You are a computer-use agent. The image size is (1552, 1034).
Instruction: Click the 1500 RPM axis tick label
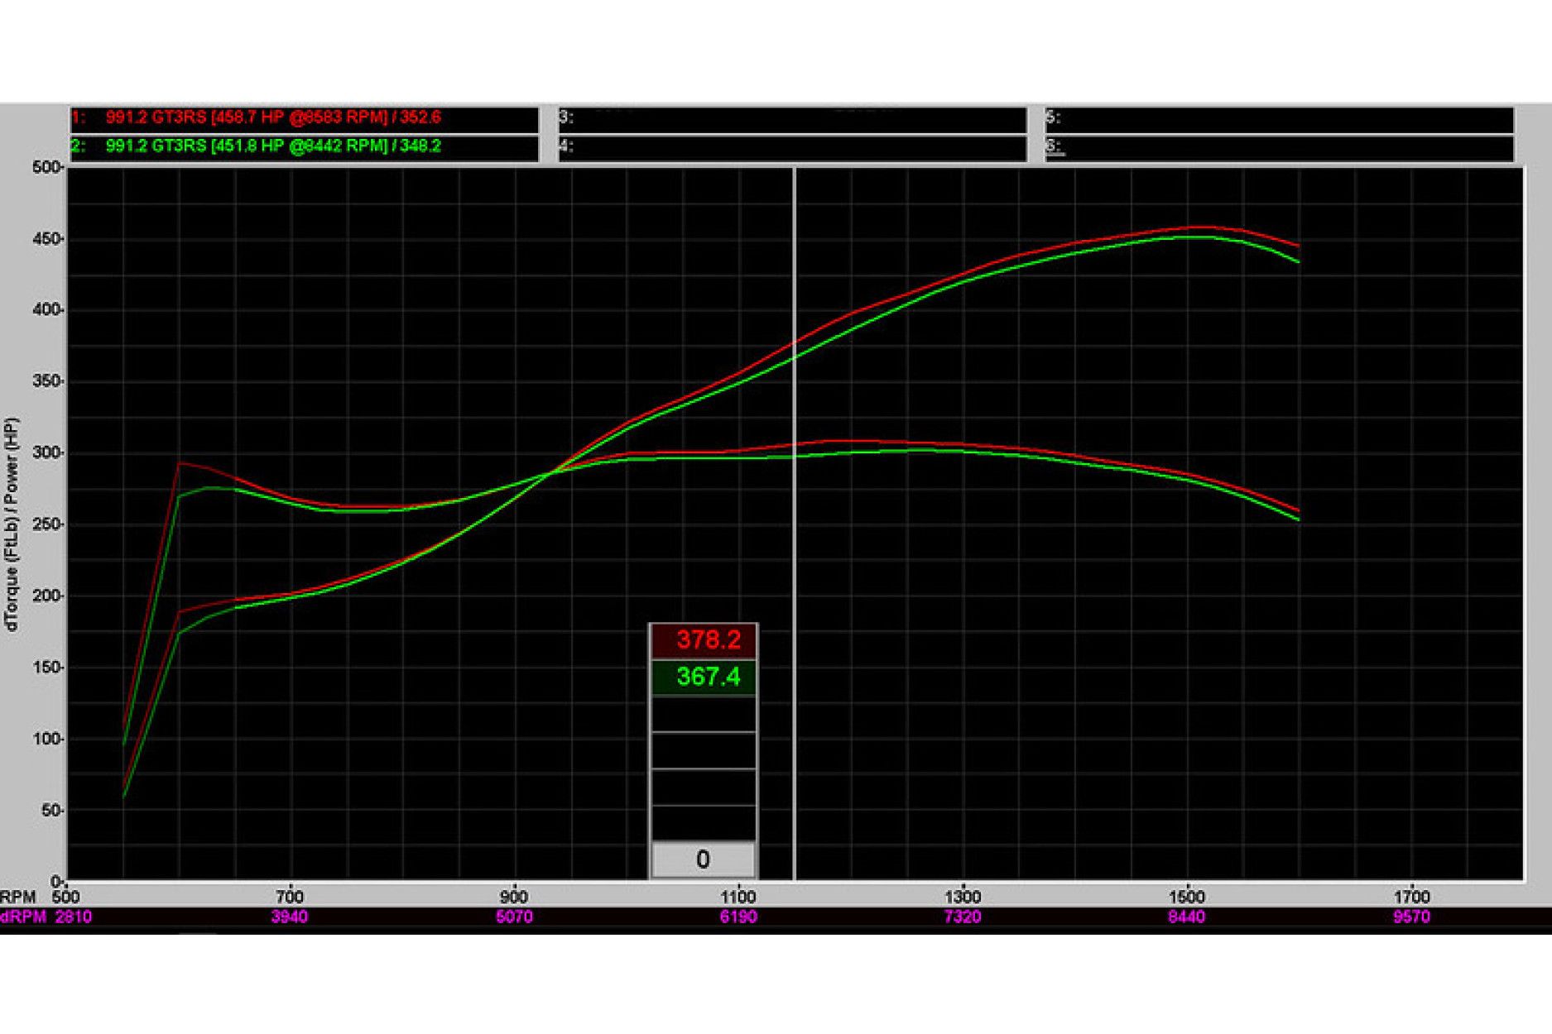point(1186,897)
